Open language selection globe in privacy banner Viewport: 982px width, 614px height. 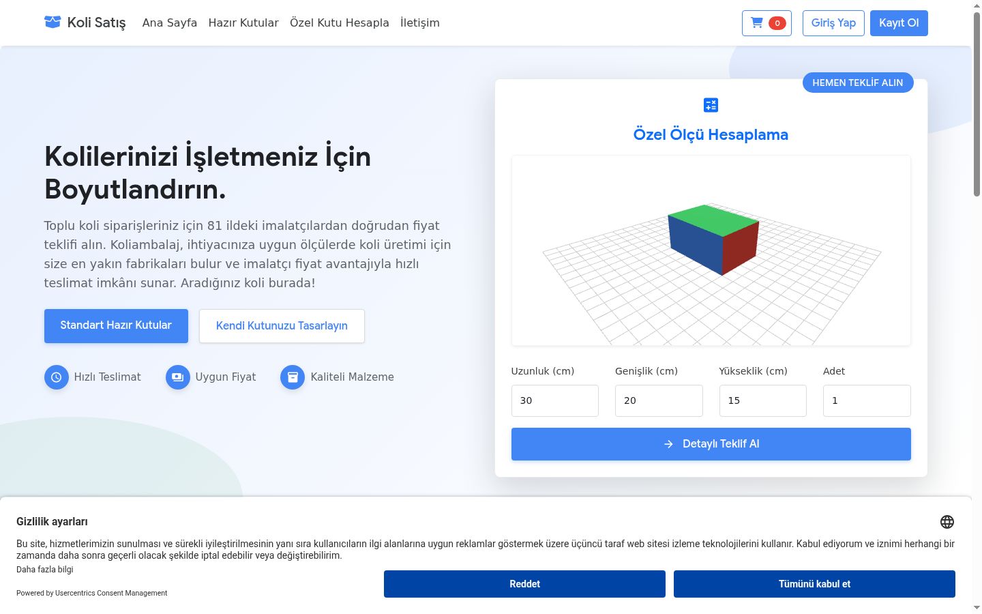click(x=947, y=522)
